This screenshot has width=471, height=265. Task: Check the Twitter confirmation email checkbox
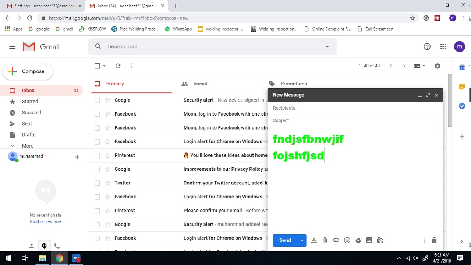pos(97,183)
